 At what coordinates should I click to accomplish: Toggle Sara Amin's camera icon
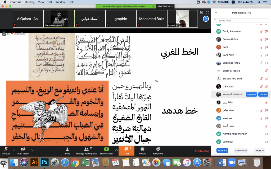point(267,55)
